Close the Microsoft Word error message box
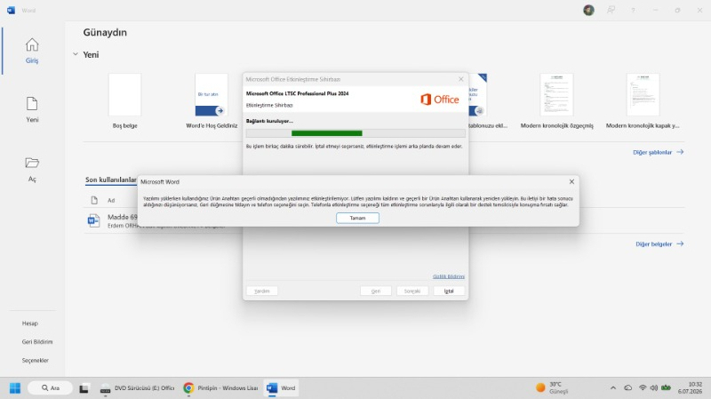The height and width of the screenshot is (399, 711). (x=571, y=181)
